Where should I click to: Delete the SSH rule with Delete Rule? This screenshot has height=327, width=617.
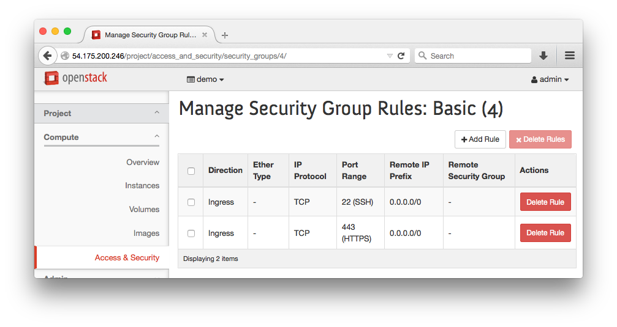545,202
